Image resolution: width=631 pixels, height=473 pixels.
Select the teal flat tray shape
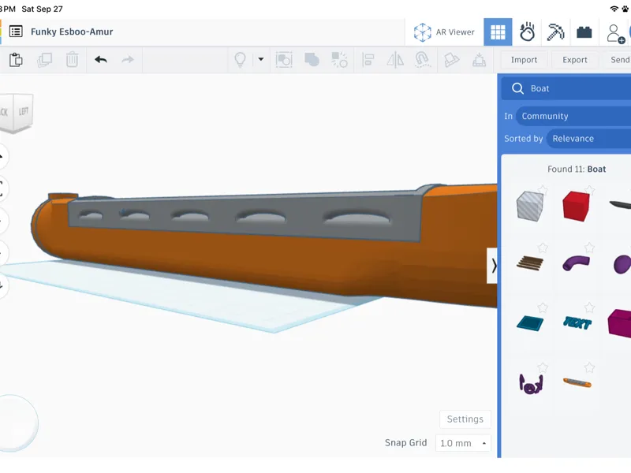point(530,323)
